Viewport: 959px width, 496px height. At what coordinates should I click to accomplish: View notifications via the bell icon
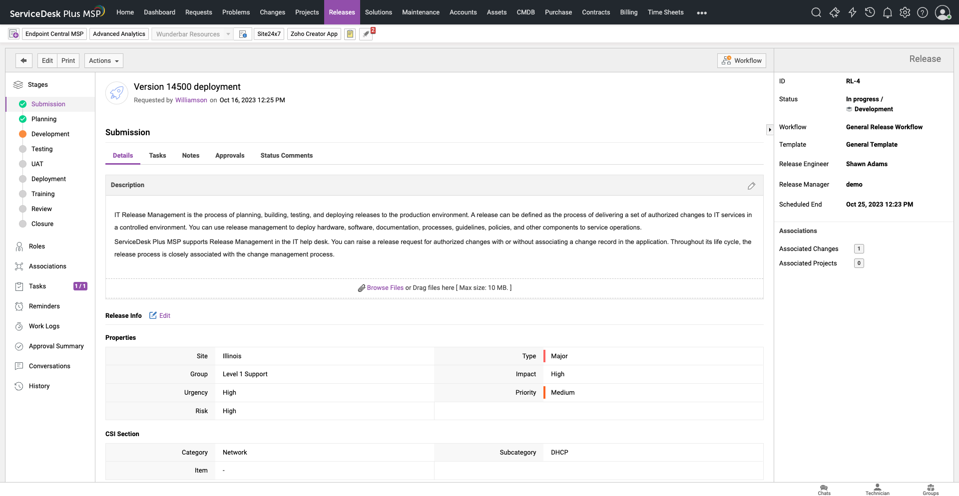[x=888, y=12]
